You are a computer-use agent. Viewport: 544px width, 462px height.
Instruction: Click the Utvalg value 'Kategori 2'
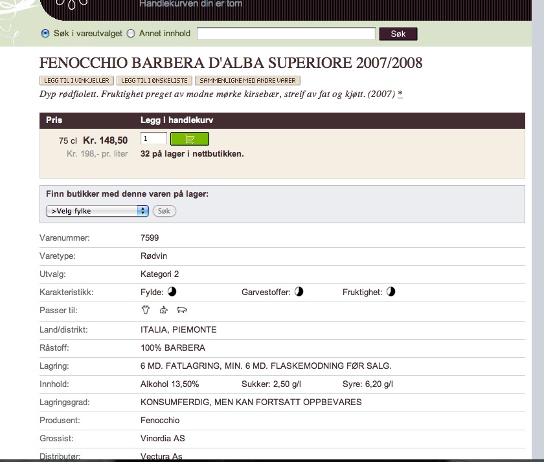point(159,274)
